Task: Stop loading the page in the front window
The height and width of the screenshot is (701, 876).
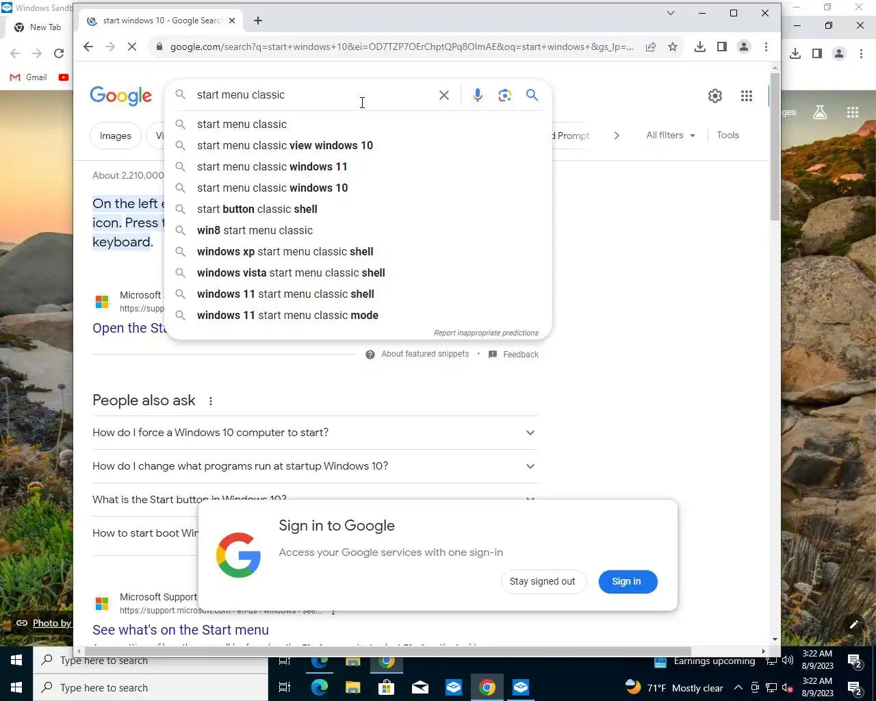Action: pyautogui.click(x=133, y=47)
